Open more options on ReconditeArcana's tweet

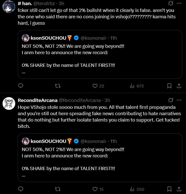click(x=179, y=100)
